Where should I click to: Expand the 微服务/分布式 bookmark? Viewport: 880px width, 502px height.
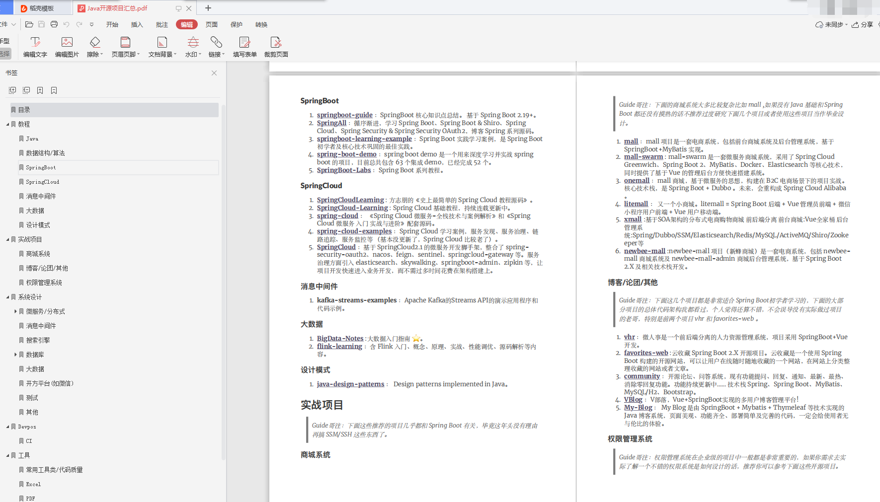point(15,311)
